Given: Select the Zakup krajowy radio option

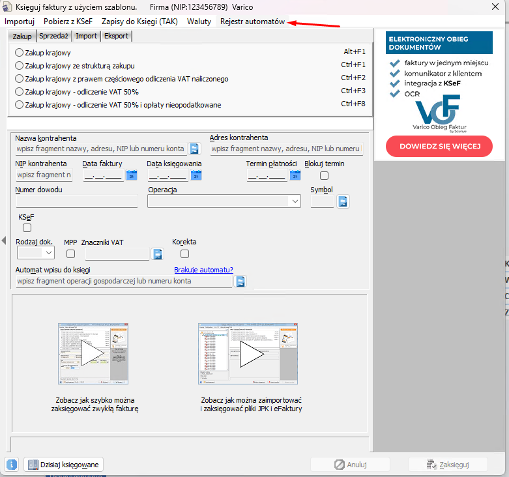Looking at the screenshot, I should pyautogui.click(x=19, y=52).
